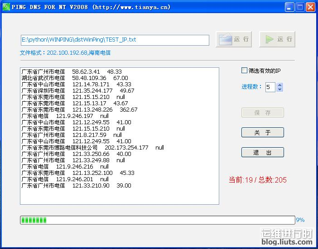Click the green play run button
This screenshot has height=249, width=318.
tap(277, 39)
